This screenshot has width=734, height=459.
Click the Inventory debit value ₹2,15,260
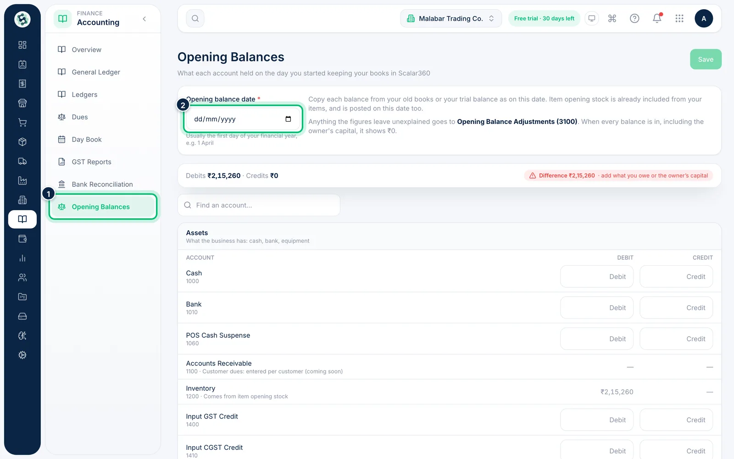click(617, 392)
